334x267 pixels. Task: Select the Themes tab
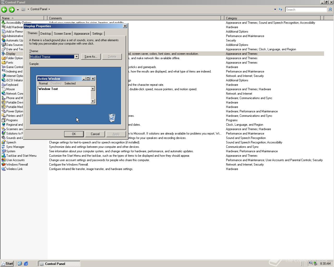coord(32,33)
